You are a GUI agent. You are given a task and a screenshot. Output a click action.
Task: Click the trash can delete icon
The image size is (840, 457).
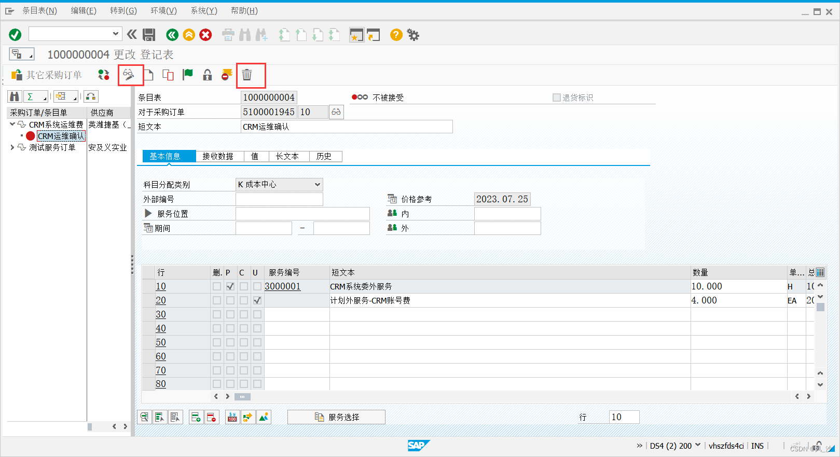click(247, 75)
